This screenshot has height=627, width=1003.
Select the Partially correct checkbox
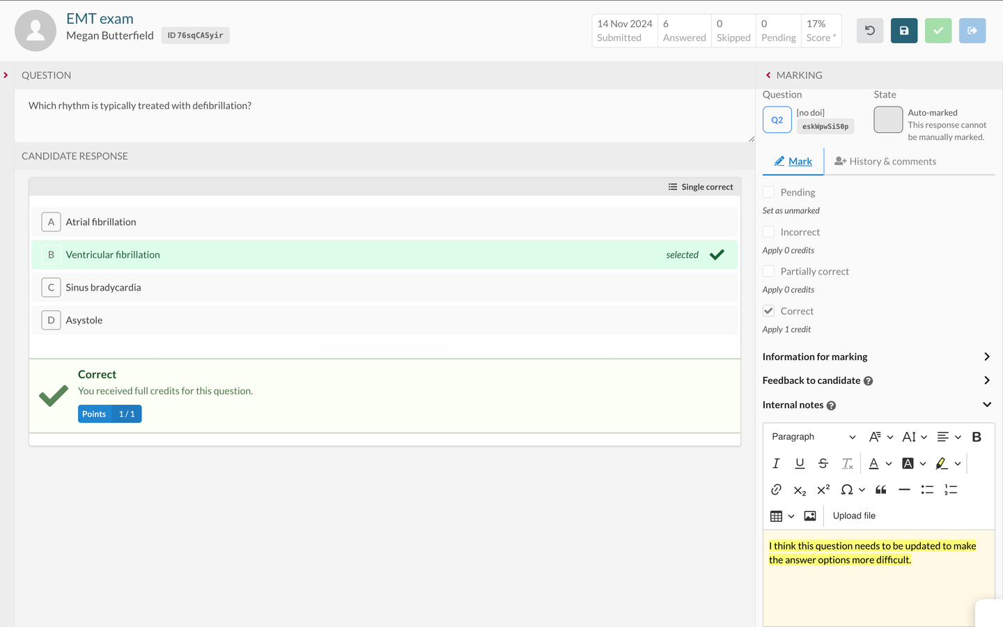[769, 272]
